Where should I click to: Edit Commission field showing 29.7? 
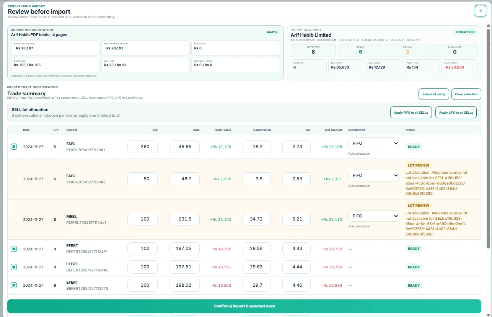pyautogui.click(x=256, y=285)
